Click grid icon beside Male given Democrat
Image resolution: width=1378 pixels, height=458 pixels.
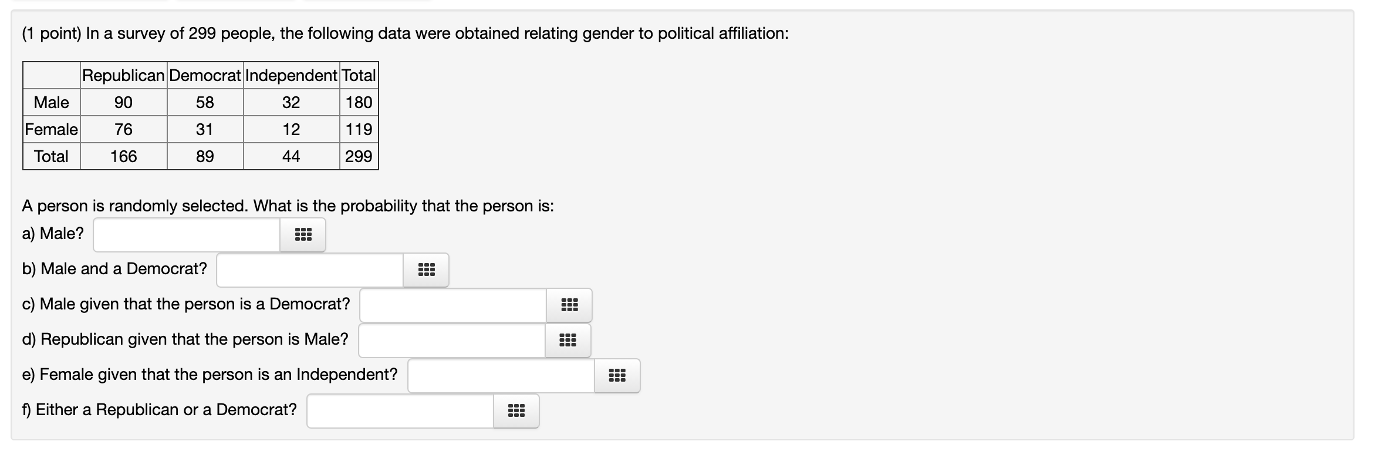click(x=569, y=305)
